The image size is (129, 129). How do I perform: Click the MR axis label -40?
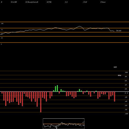(126, 101)
